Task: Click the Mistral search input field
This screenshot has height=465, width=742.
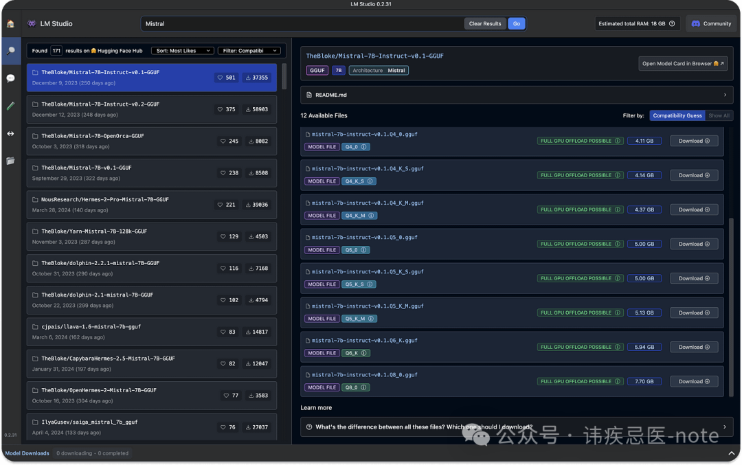Action: point(303,23)
